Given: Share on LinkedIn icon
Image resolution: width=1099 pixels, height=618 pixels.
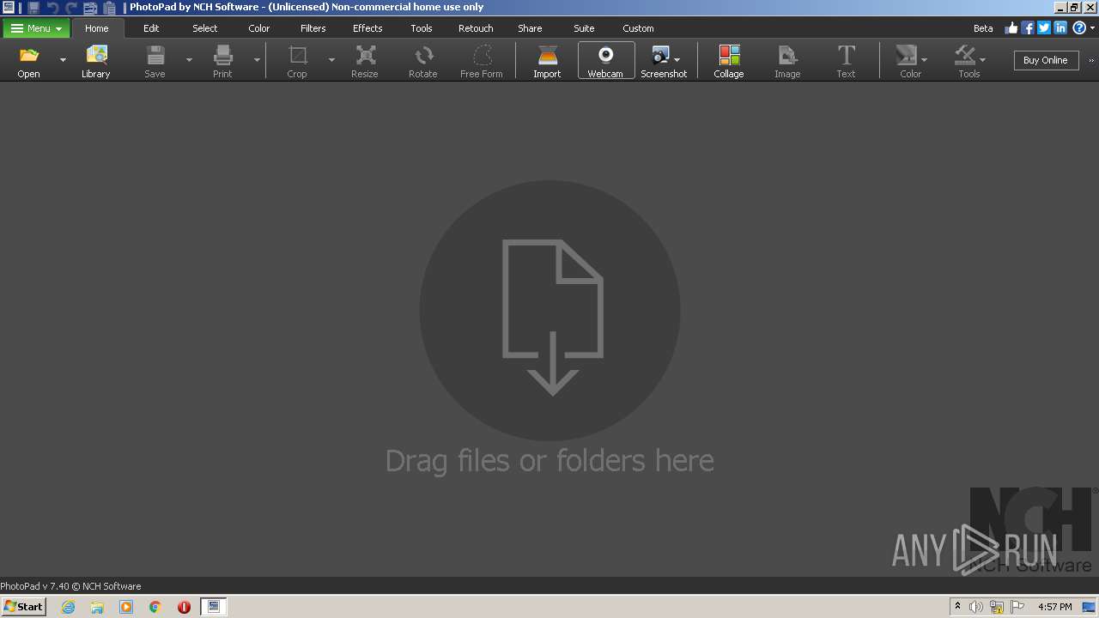Looking at the screenshot, I should (1060, 27).
